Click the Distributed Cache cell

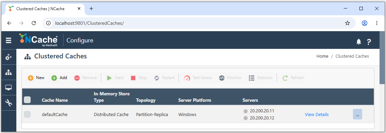[111, 114]
